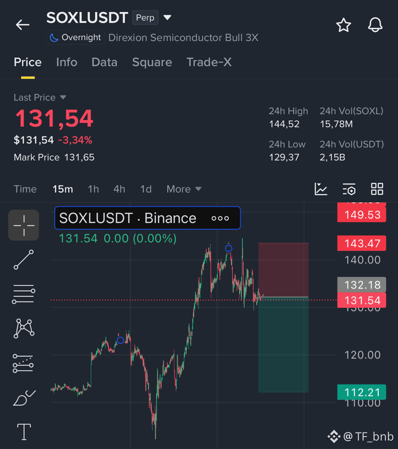
Task: Select the crosshair cursor tool
Action: (24, 225)
